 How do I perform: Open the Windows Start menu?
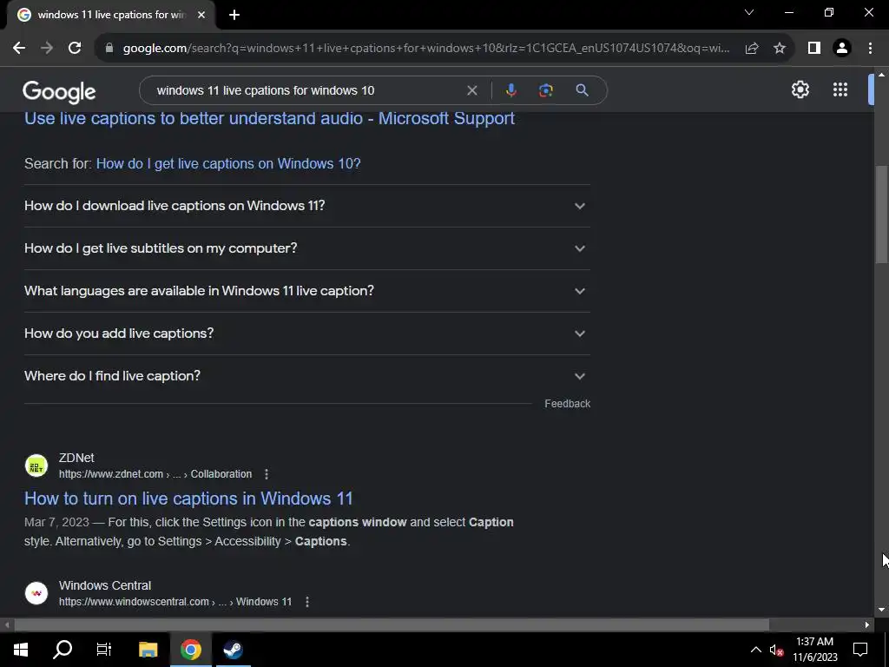tap(21, 650)
